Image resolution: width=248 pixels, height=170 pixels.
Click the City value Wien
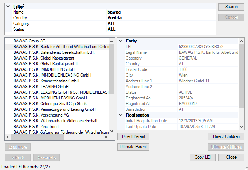point(208,75)
